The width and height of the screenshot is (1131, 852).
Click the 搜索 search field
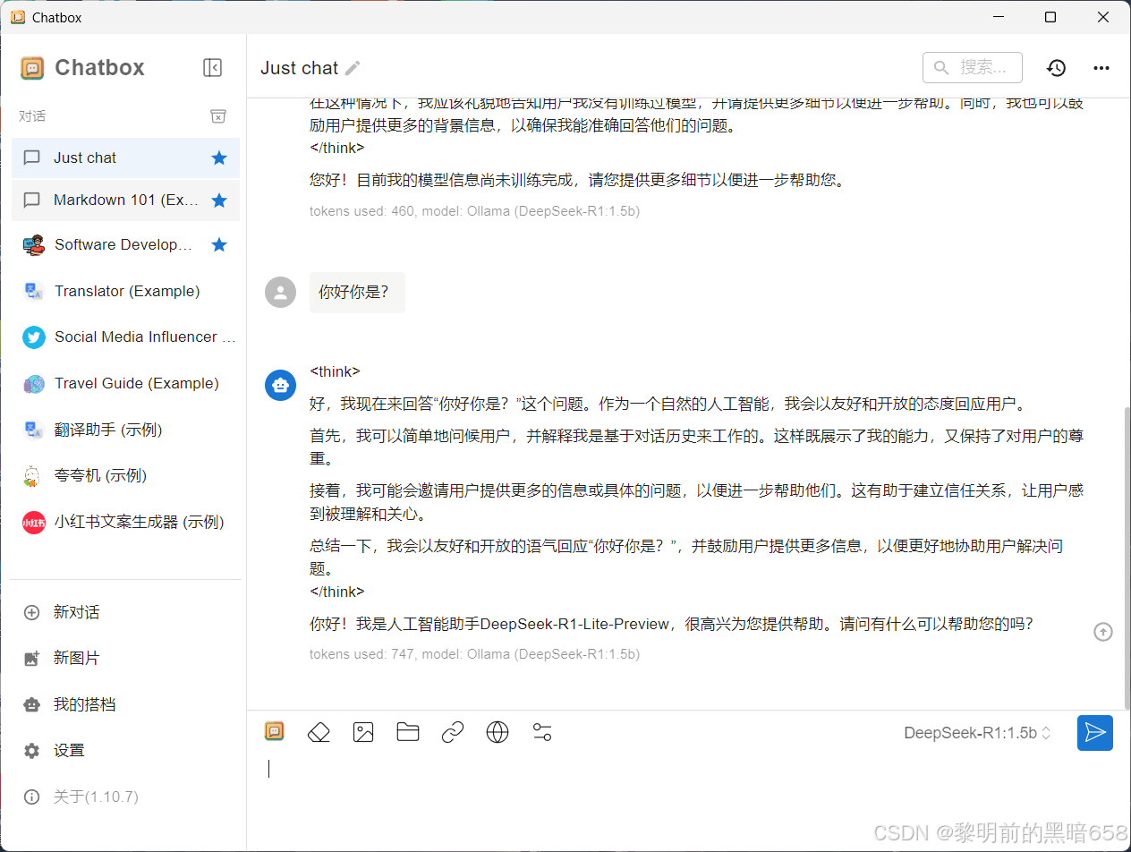(973, 67)
